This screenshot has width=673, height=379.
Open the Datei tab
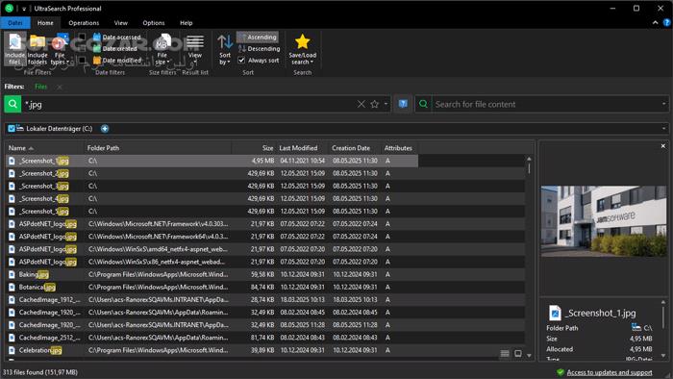15,23
